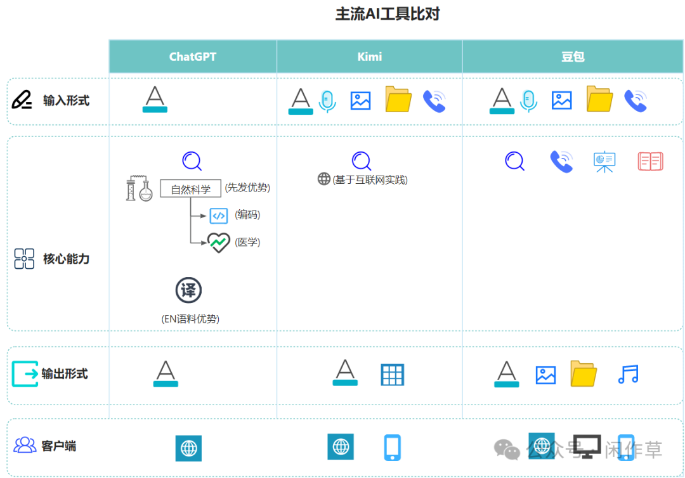The width and height of the screenshot is (685, 478).
Task: Click the search magnifier in Kimi's 核心能力 cell
Action: pyautogui.click(x=362, y=160)
